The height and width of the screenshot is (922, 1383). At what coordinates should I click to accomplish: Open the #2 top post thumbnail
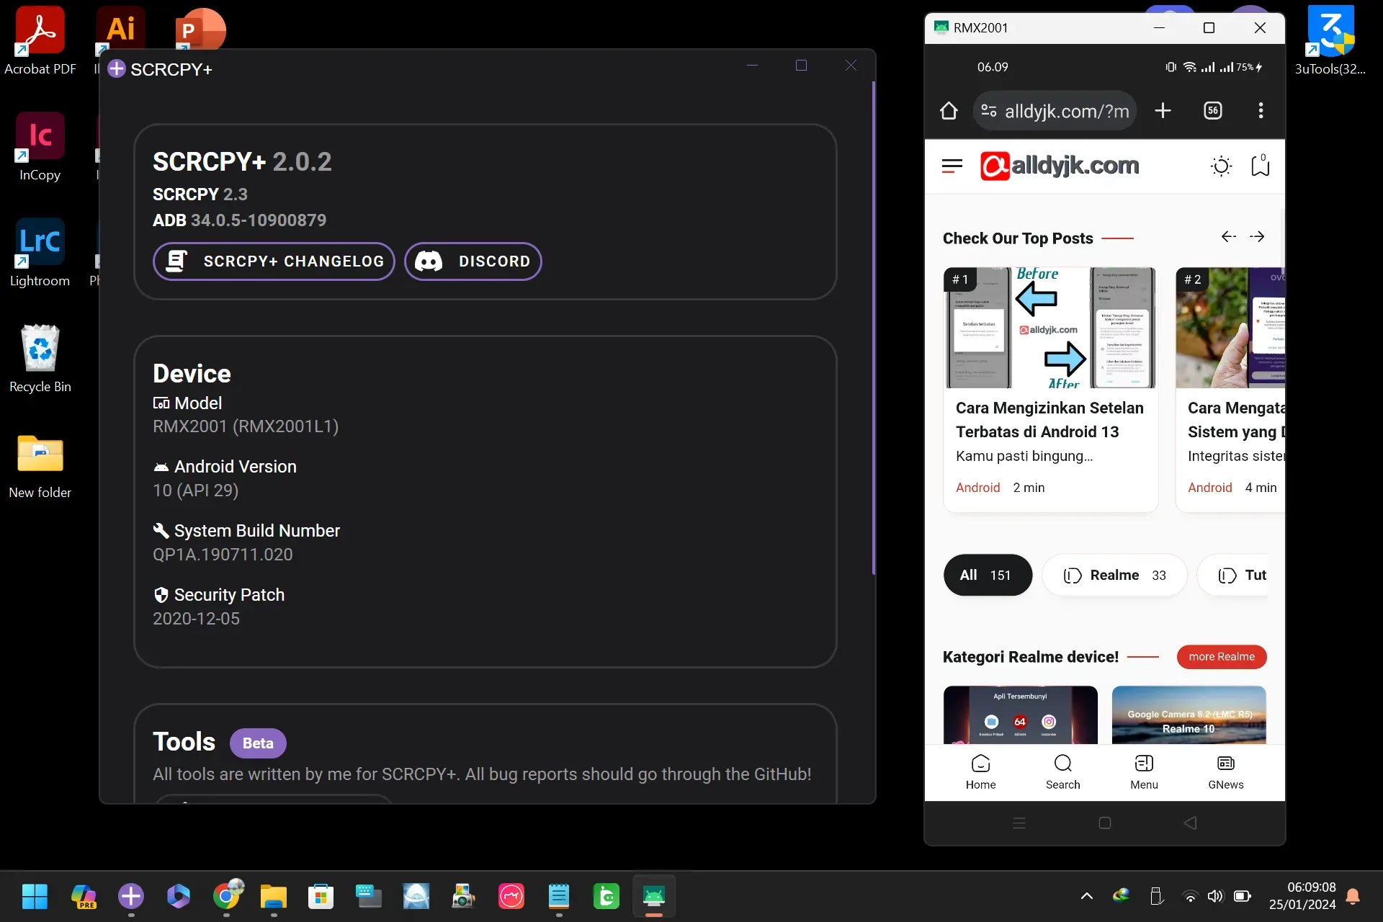coord(1230,328)
